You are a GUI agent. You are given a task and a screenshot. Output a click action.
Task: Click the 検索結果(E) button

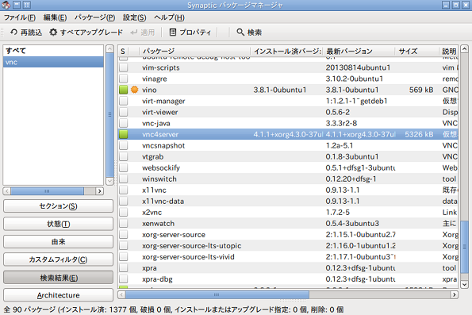59,278
